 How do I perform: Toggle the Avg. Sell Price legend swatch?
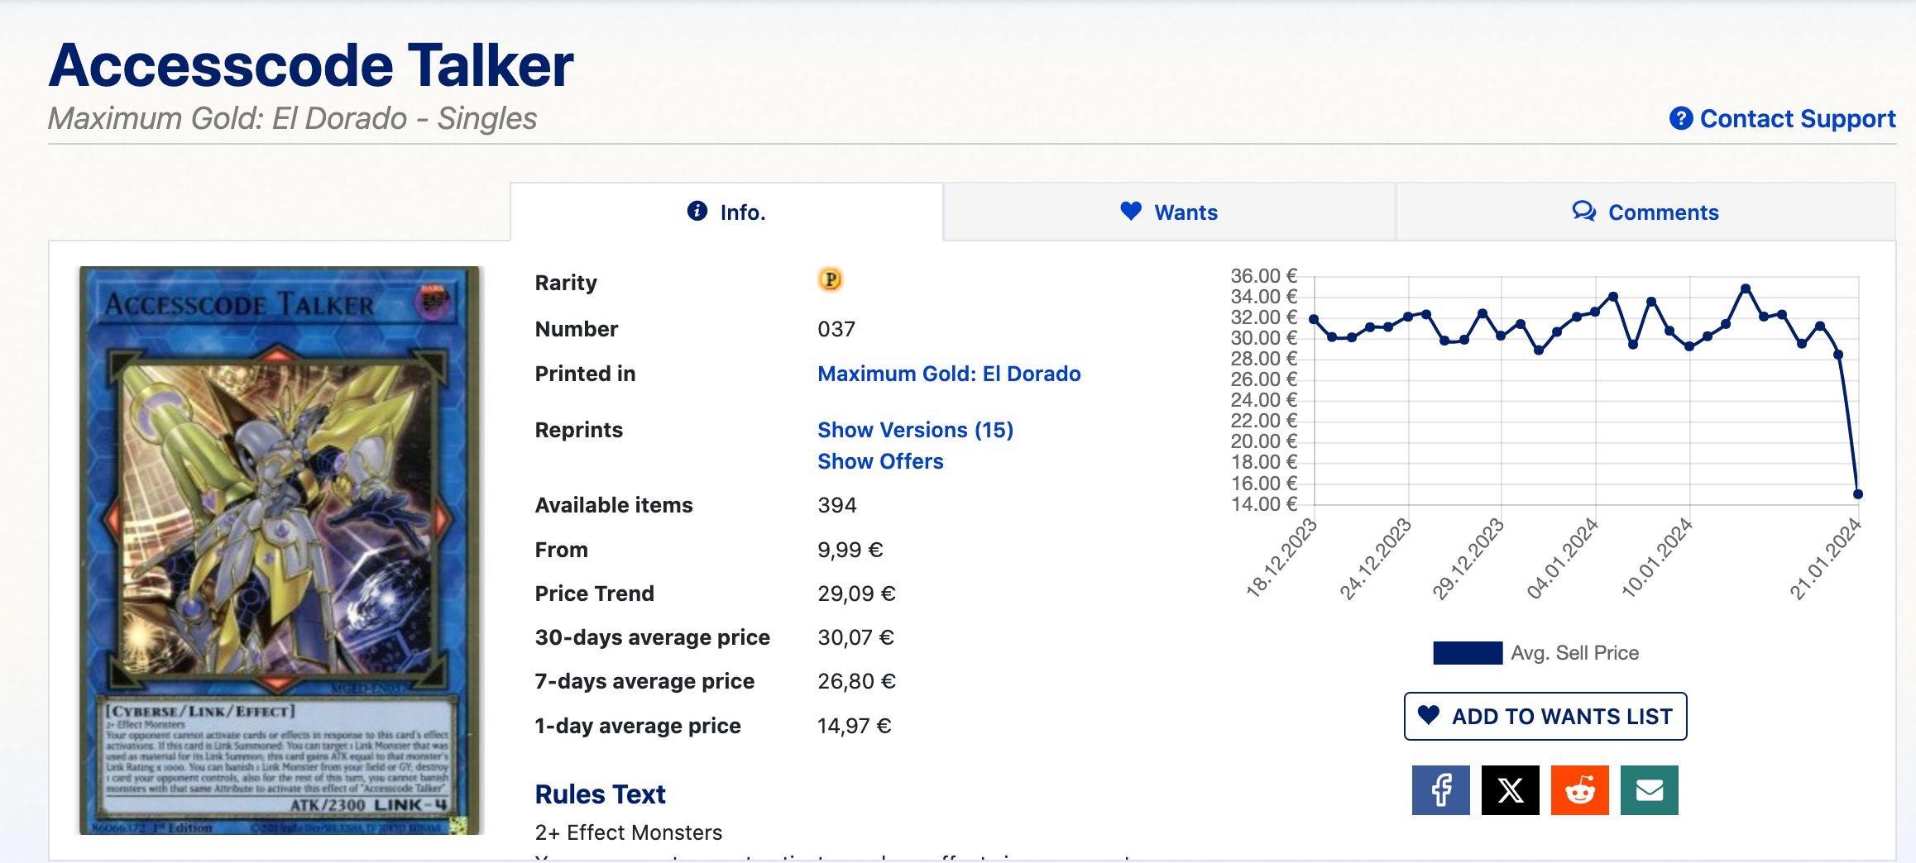click(x=1468, y=653)
